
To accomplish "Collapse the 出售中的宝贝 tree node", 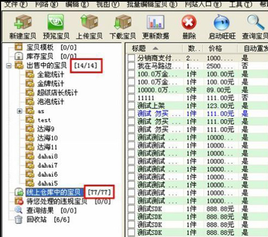I will (x=8, y=66).
